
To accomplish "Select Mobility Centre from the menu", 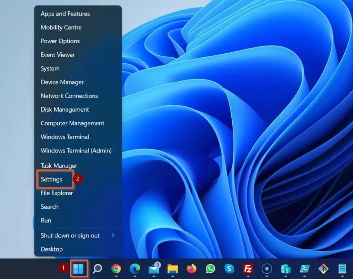I will point(61,28).
